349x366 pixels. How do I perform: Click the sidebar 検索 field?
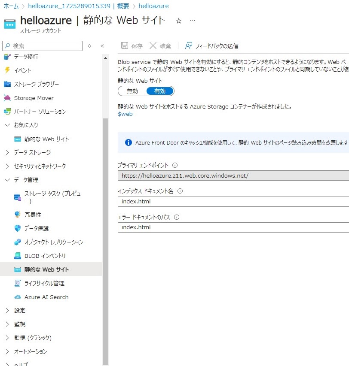42,46
